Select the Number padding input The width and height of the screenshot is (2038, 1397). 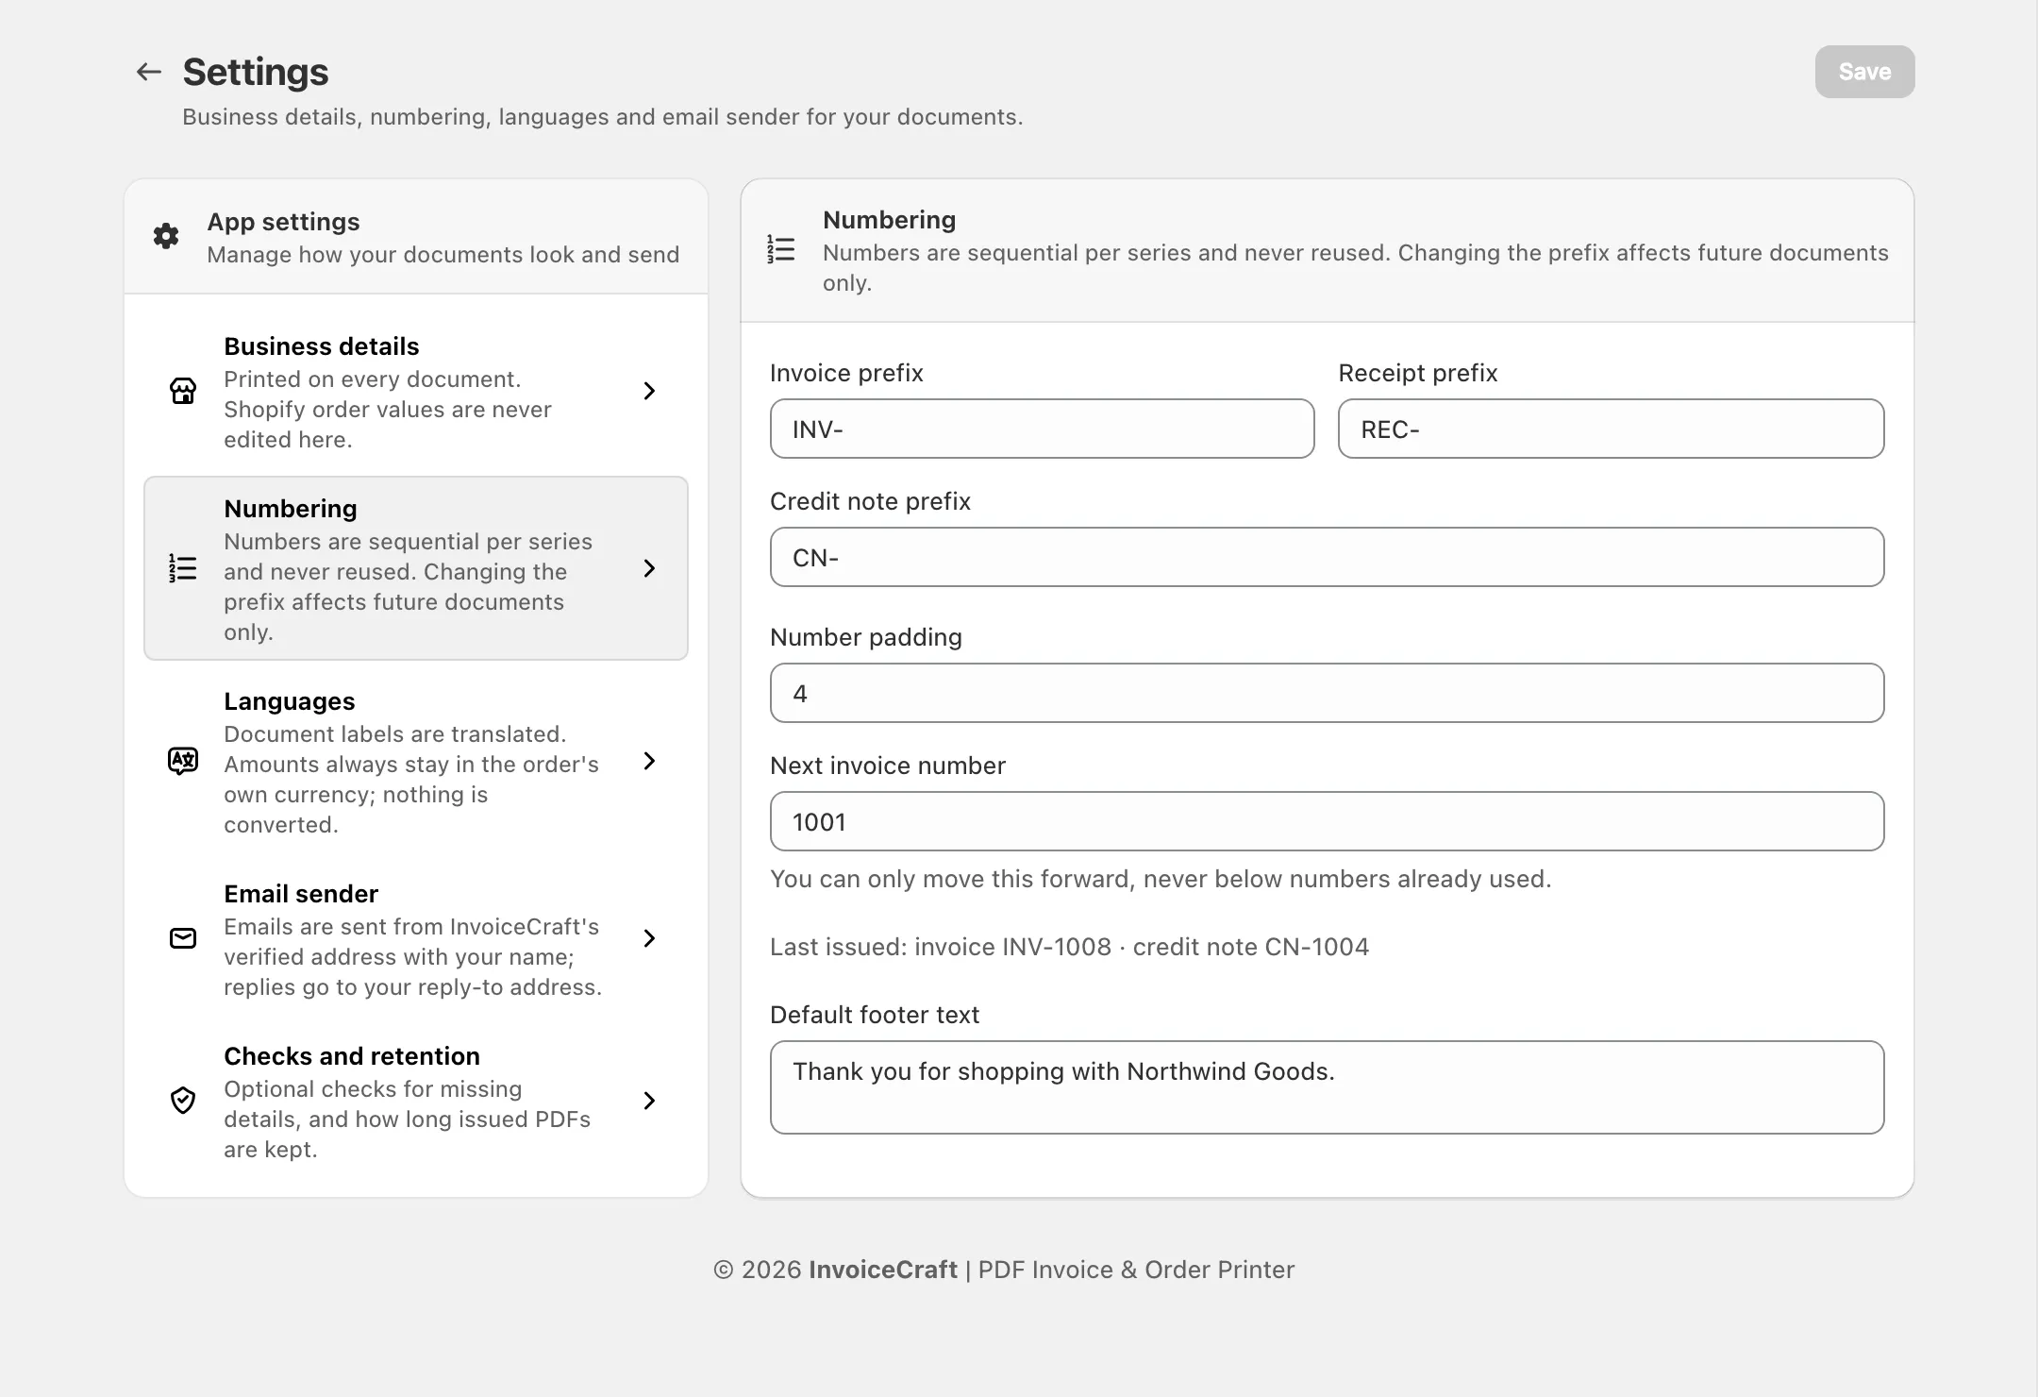pyautogui.click(x=1327, y=693)
